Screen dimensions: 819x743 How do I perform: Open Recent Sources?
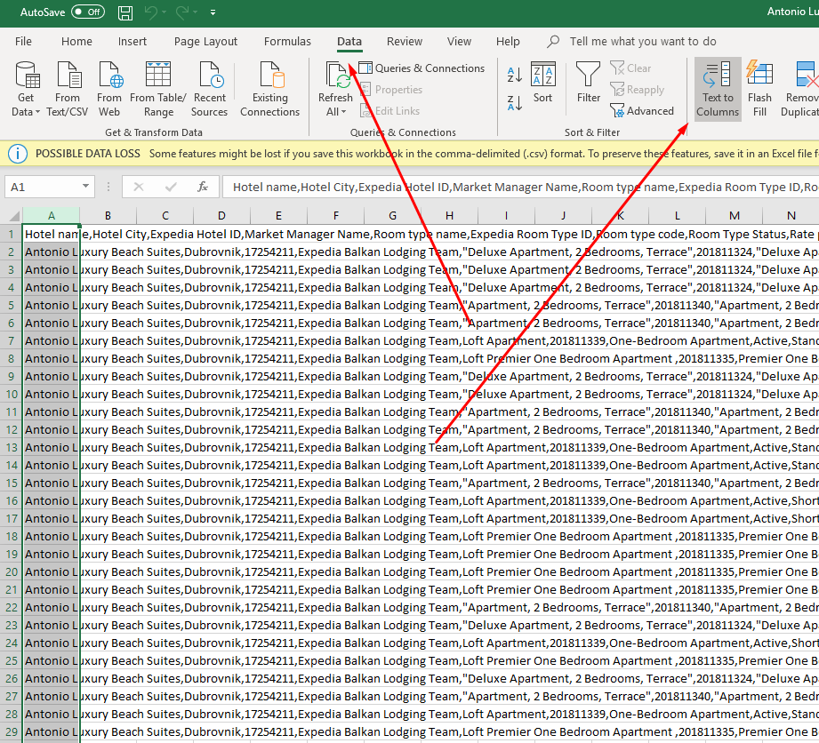click(210, 89)
